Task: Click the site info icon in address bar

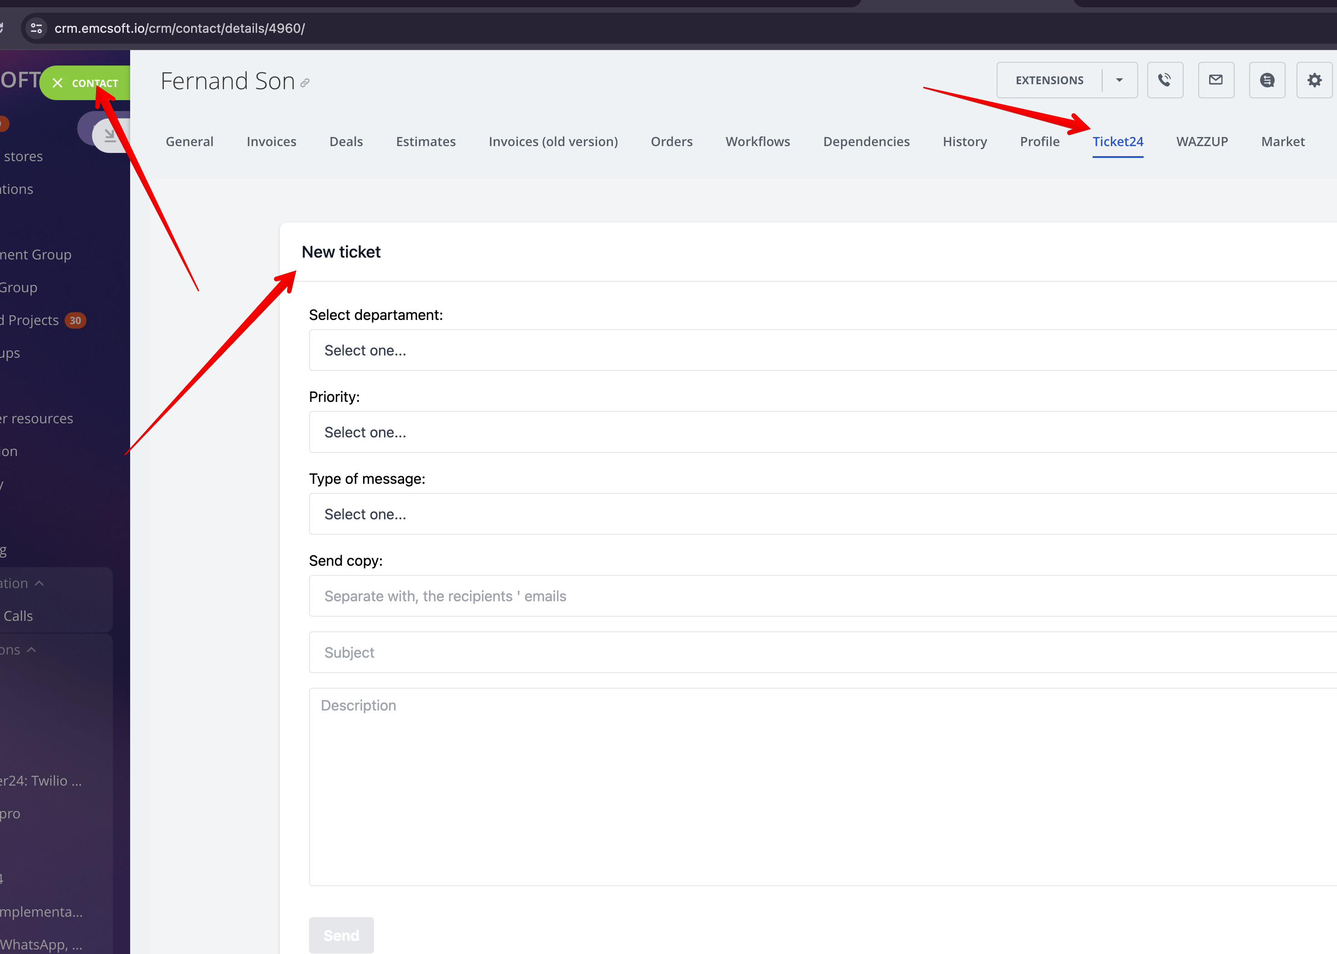Action: (x=36, y=28)
